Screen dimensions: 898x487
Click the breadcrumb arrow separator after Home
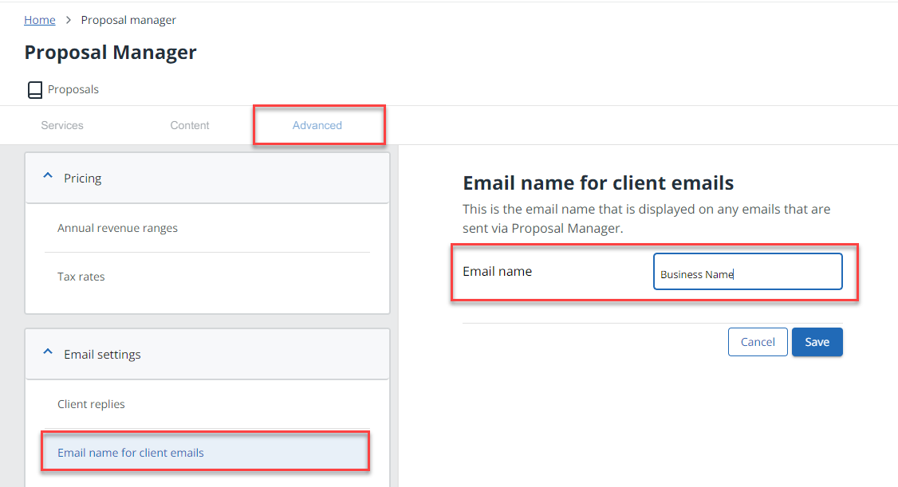pos(69,20)
